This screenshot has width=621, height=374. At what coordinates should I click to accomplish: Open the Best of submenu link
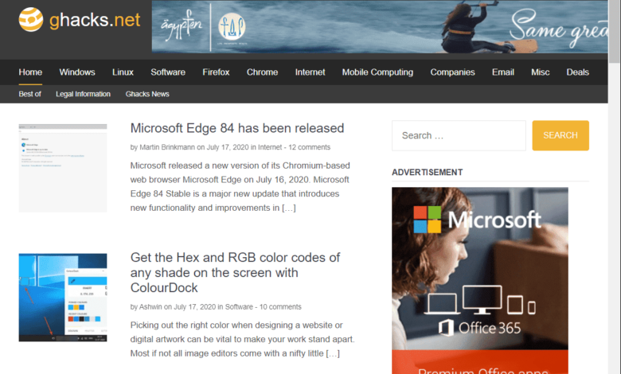point(29,94)
